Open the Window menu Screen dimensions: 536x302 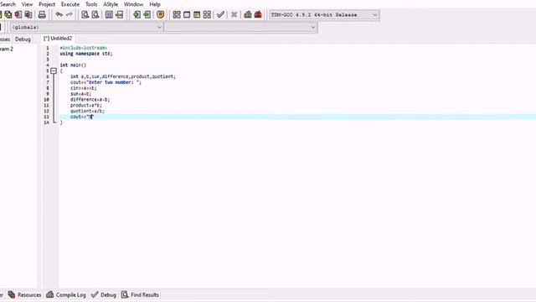(133, 4)
